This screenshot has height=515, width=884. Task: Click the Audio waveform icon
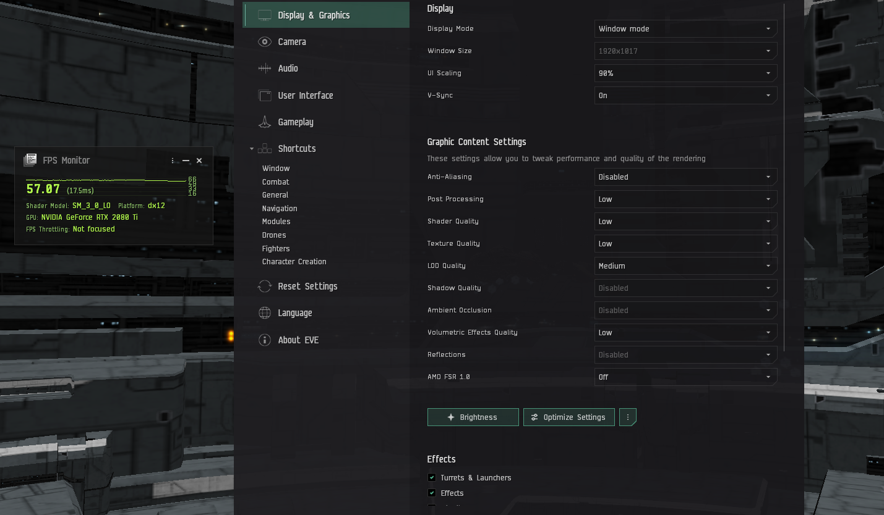(x=265, y=69)
